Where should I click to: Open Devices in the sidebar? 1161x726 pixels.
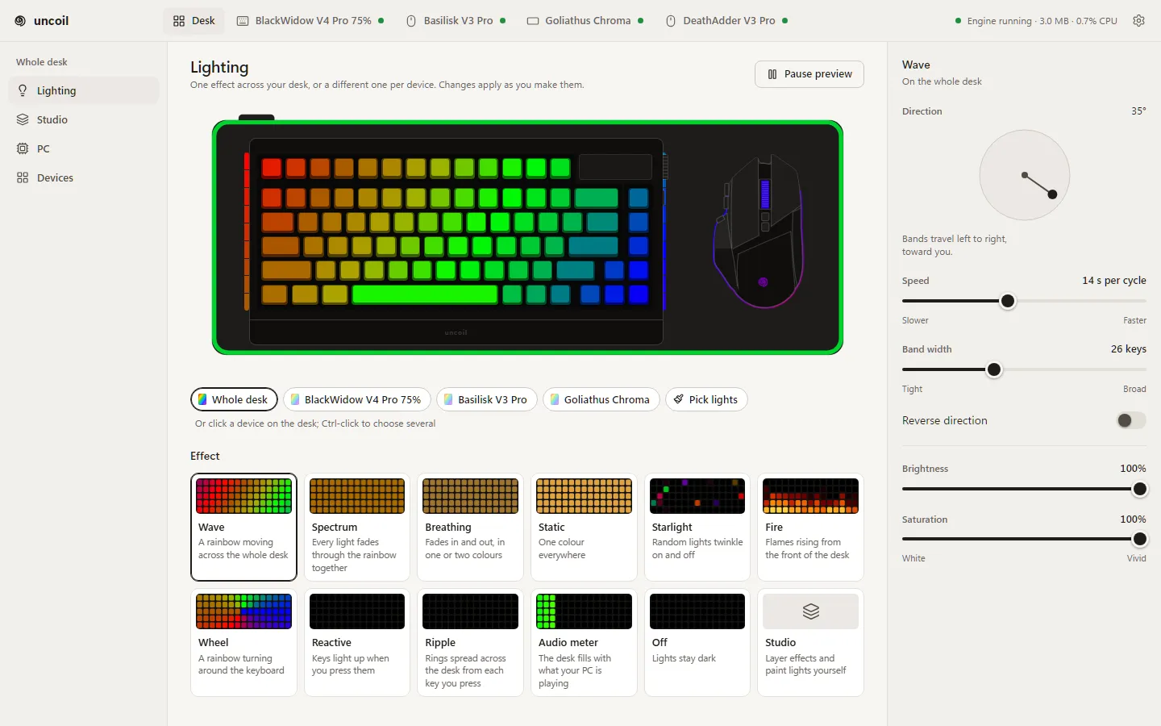84,177
